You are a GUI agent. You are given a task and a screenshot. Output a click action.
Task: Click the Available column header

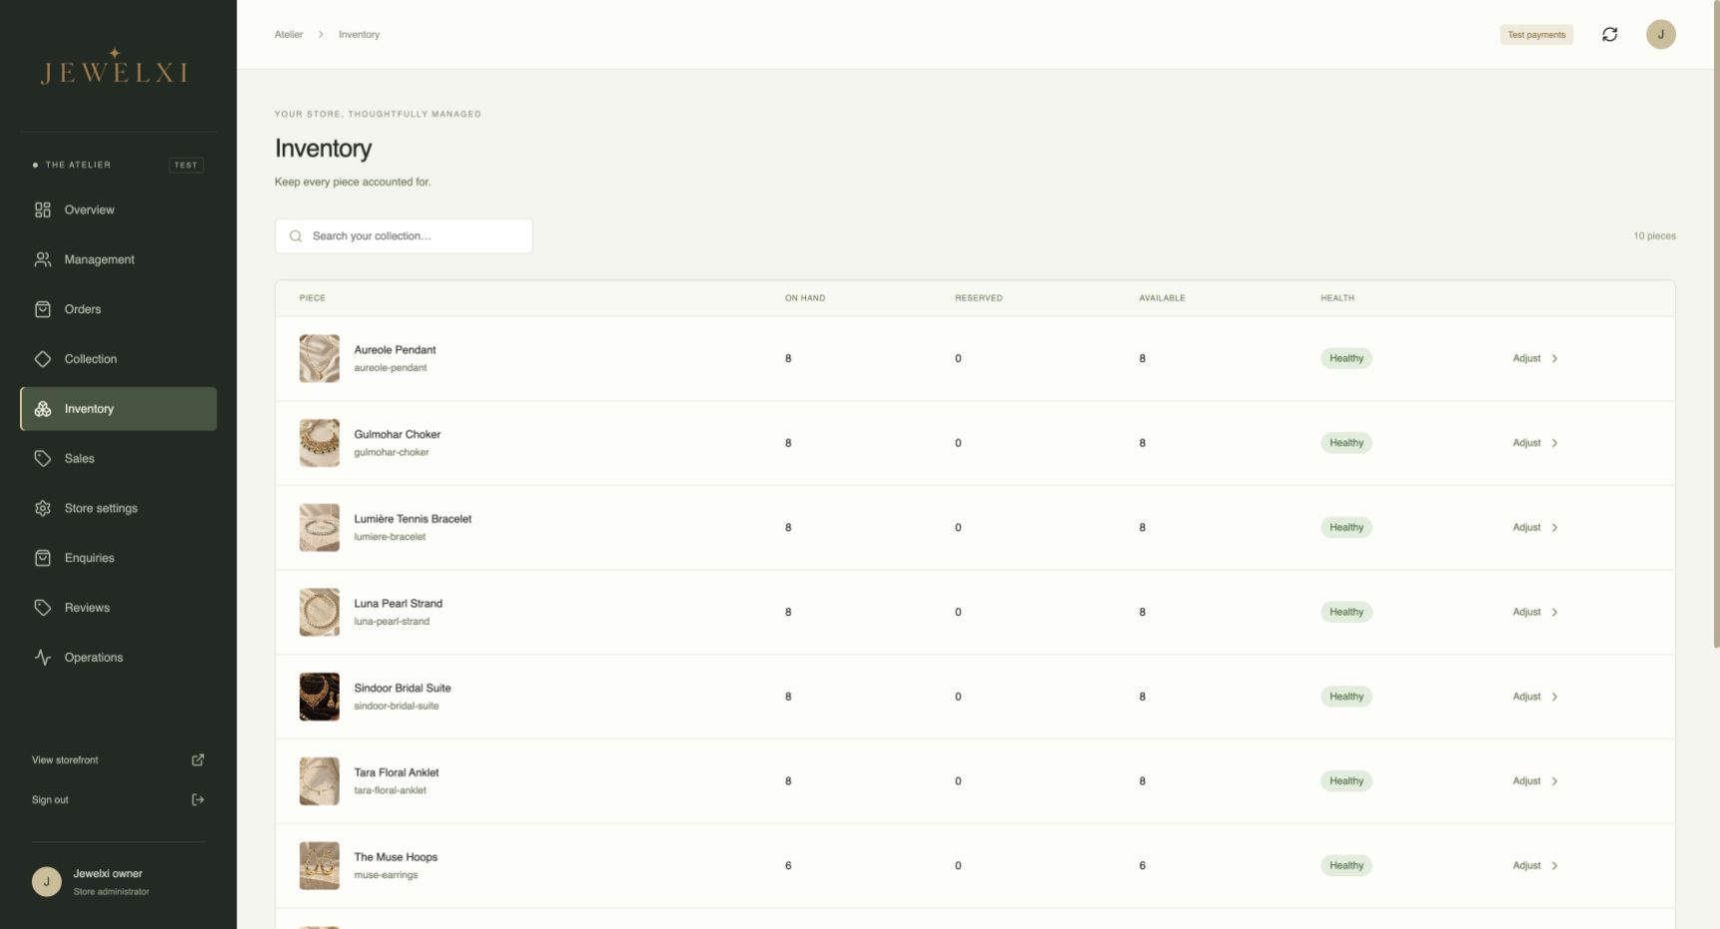click(1162, 298)
